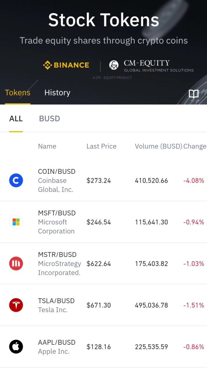Switch to the History tab
Viewport: 207px width, 368px height.
coord(57,93)
